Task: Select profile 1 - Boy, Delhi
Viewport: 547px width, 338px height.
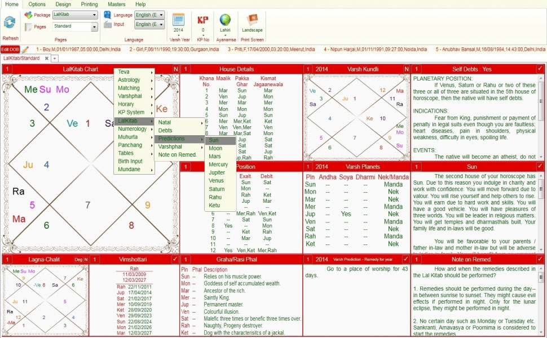Action: click(78, 50)
